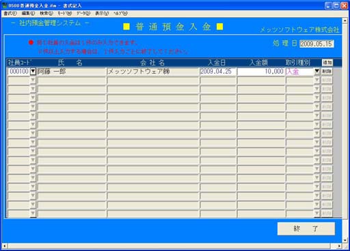Open the 編集 menu
350x251 pixels.
pyautogui.click(x=28, y=14)
